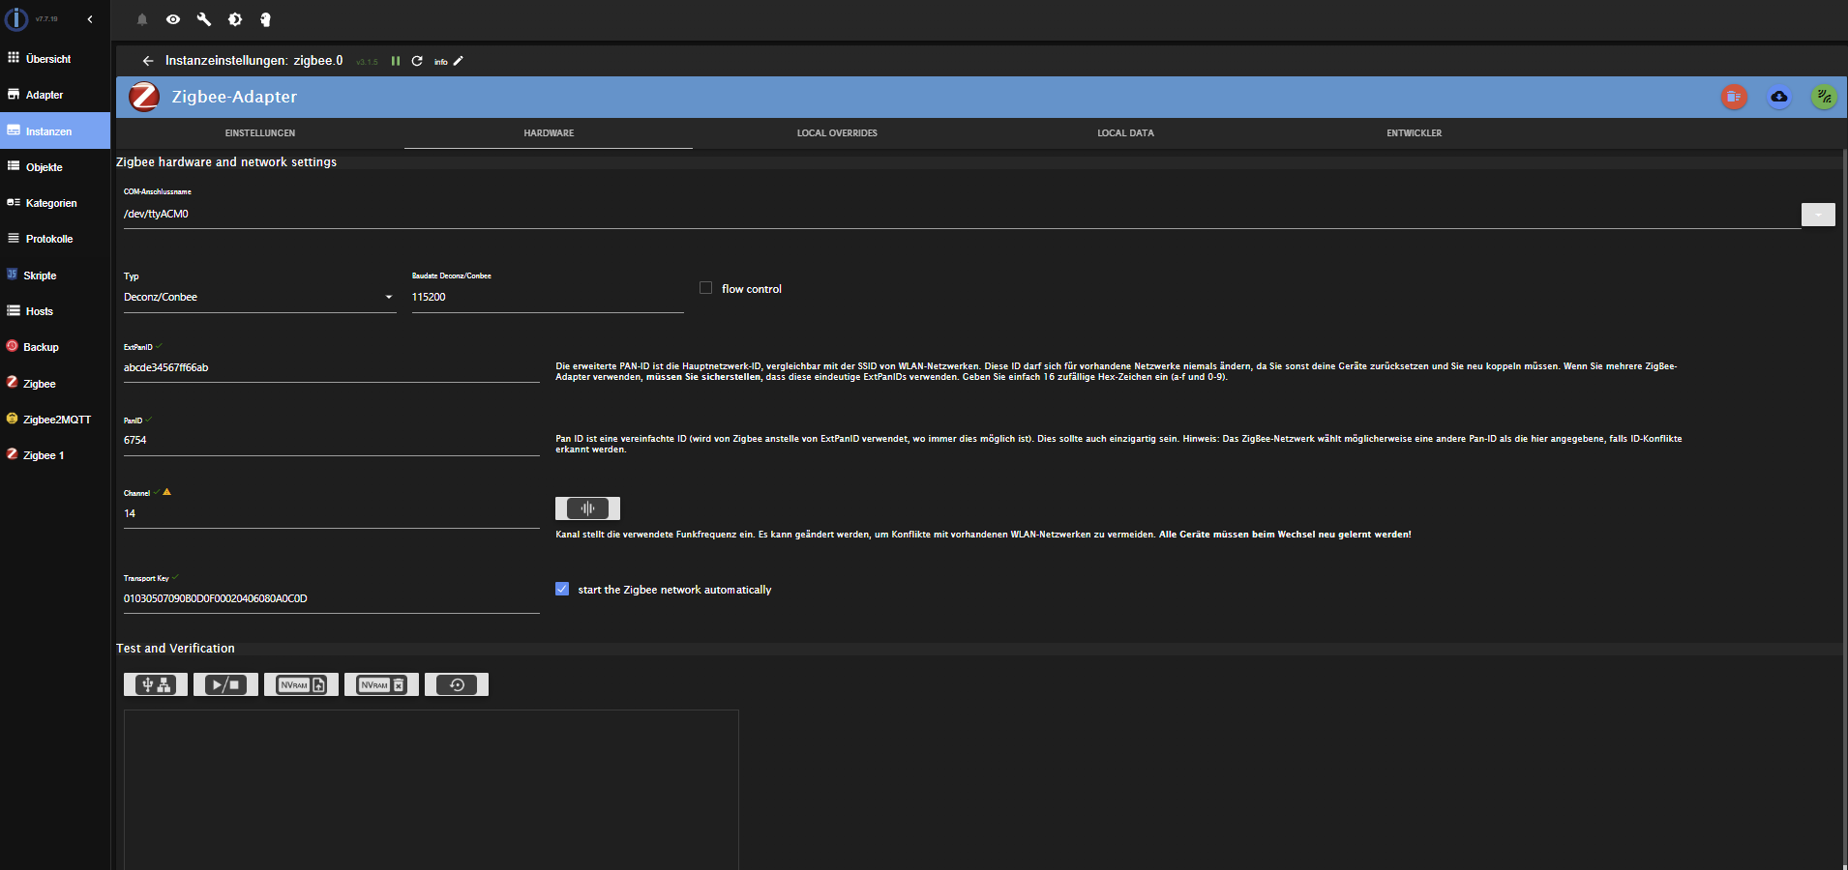Open Objekte in the sidebar
This screenshot has width=1848, height=870.
pyautogui.click(x=55, y=167)
